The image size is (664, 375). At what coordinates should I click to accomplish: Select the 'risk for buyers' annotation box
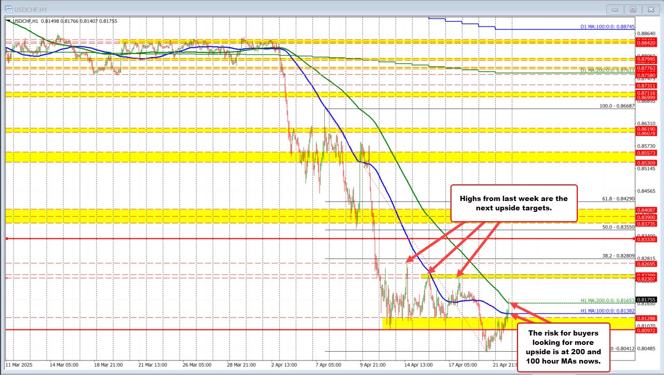click(x=563, y=346)
